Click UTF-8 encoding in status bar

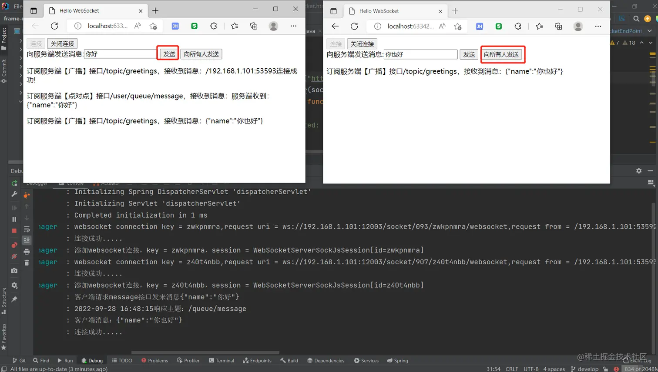[x=531, y=369]
